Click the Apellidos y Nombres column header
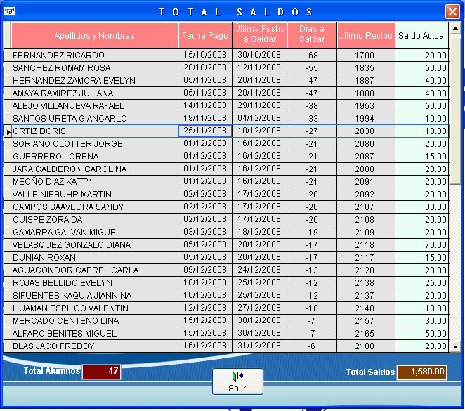 click(94, 35)
